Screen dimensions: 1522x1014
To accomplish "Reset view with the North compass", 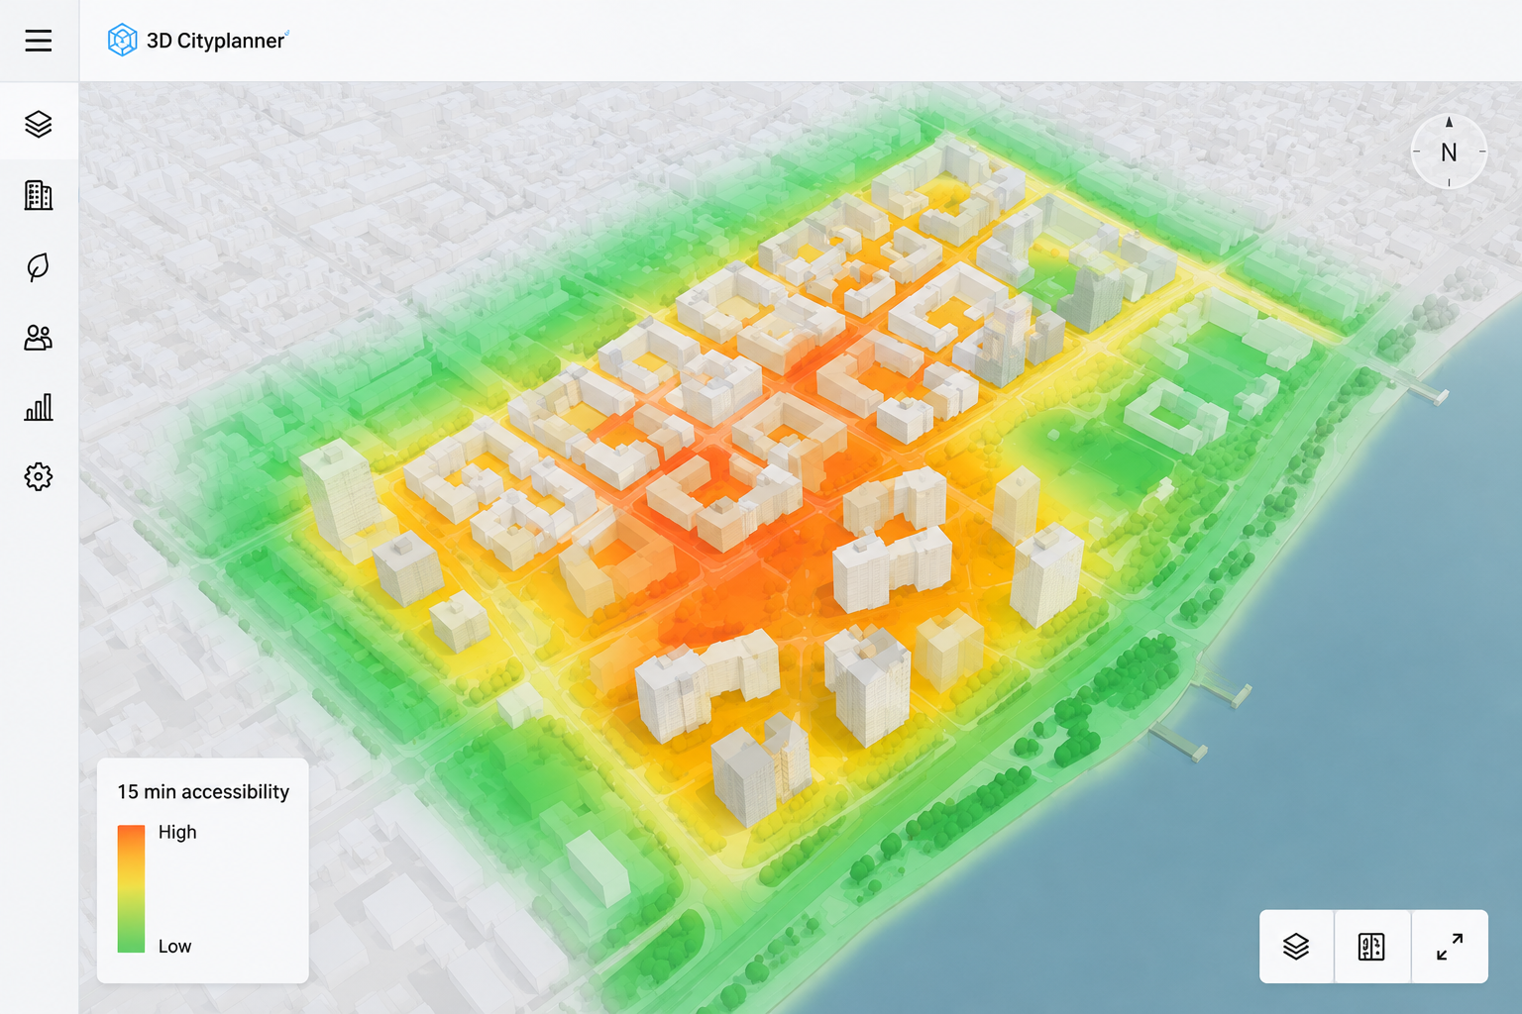I will [x=1449, y=152].
